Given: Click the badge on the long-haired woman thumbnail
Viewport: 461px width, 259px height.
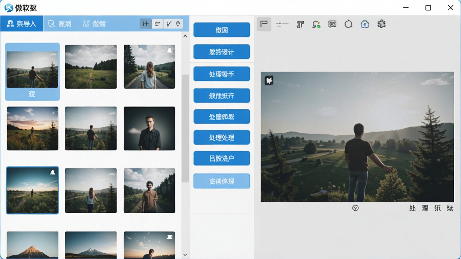Looking at the screenshot, I should (x=169, y=50).
